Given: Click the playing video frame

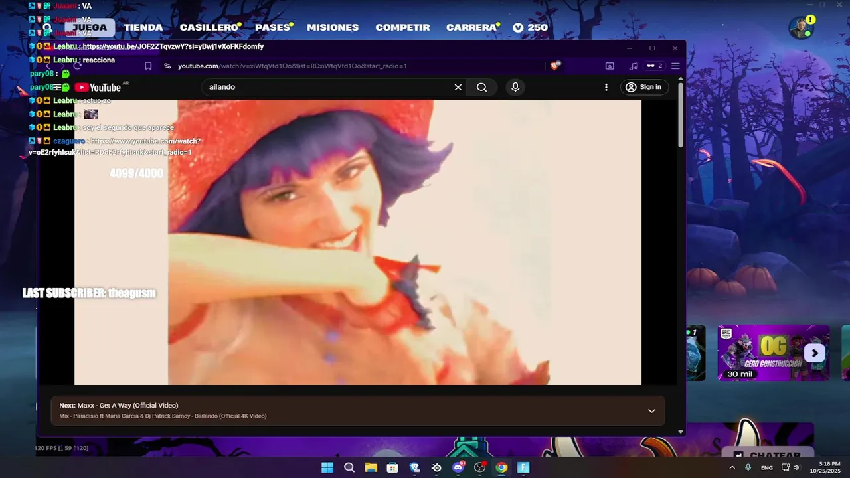Looking at the screenshot, I should 358,242.
